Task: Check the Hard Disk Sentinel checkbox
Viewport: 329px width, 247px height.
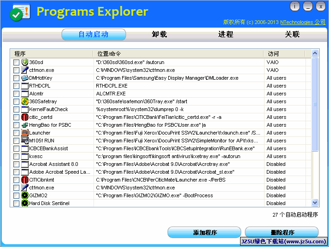Action: (x=16, y=203)
